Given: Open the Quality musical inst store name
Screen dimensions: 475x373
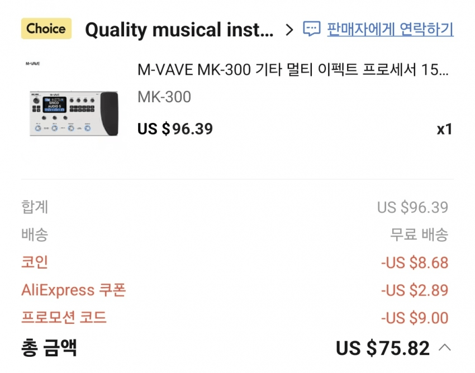Looking at the screenshot, I should [x=179, y=30].
